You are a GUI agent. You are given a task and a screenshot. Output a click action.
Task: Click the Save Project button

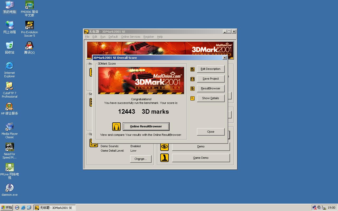click(210, 79)
